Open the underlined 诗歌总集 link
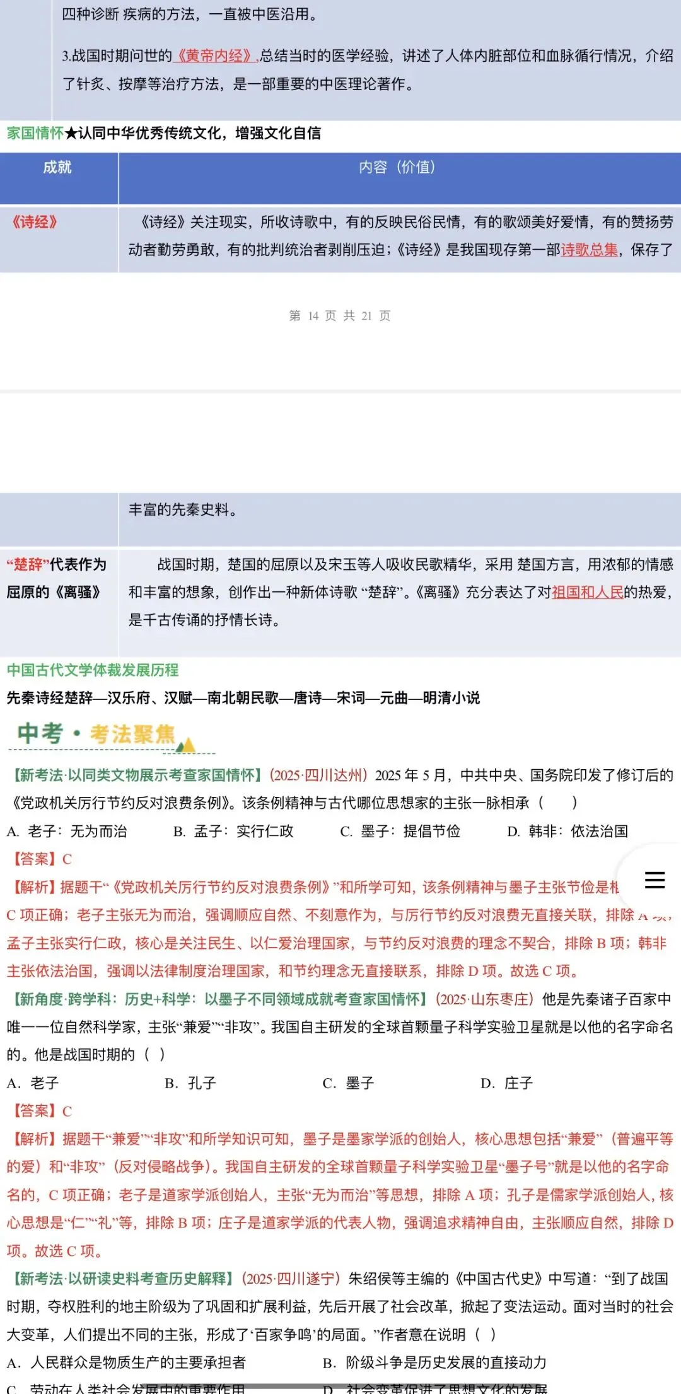Screen dimensions: 681x1394 click(590, 250)
